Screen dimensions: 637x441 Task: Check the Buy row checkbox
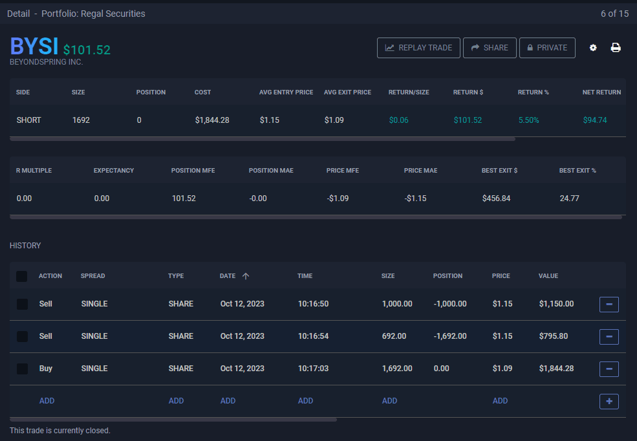point(22,369)
